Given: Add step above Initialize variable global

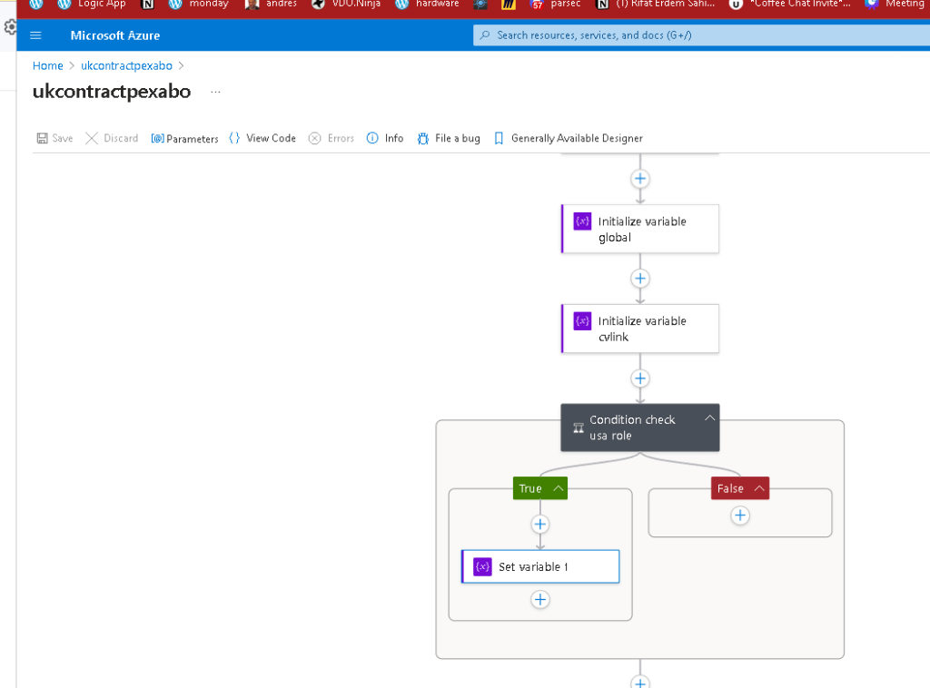Looking at the screenshot, I should 640,179.
